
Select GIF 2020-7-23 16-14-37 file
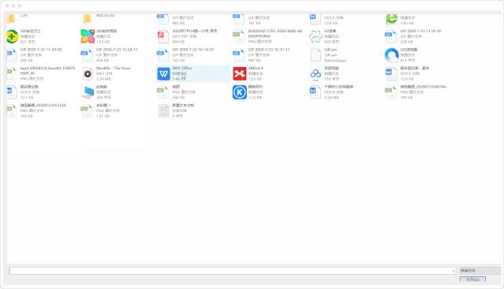[185, 55]
